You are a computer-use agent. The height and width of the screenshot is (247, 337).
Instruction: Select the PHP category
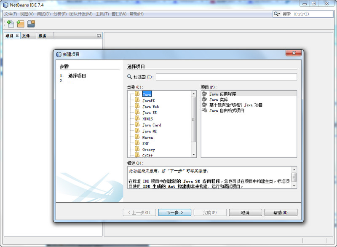point(145,143)
